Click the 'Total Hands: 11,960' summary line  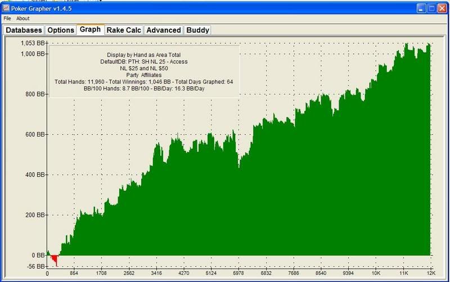click(x=144, y=82)
